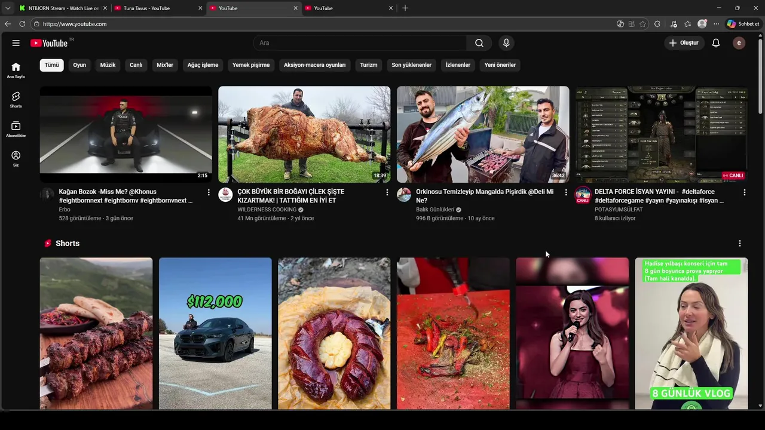Open the notifications bell
Image resolution: width=765 pixels, height=430 pixels.
point(716,43)
